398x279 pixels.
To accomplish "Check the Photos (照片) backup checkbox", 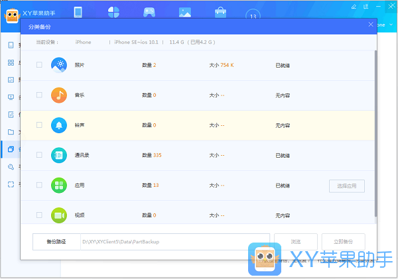I will coord(39,65).
